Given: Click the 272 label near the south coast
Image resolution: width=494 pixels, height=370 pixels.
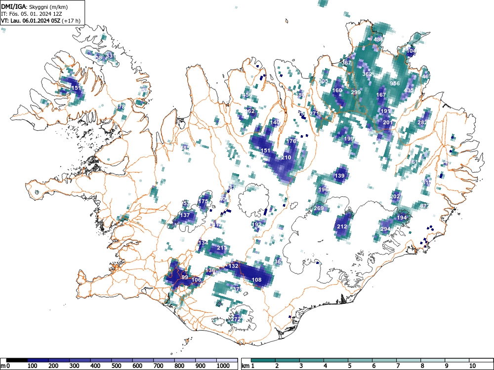Looking at the screenshot, I should pos(236,319).
